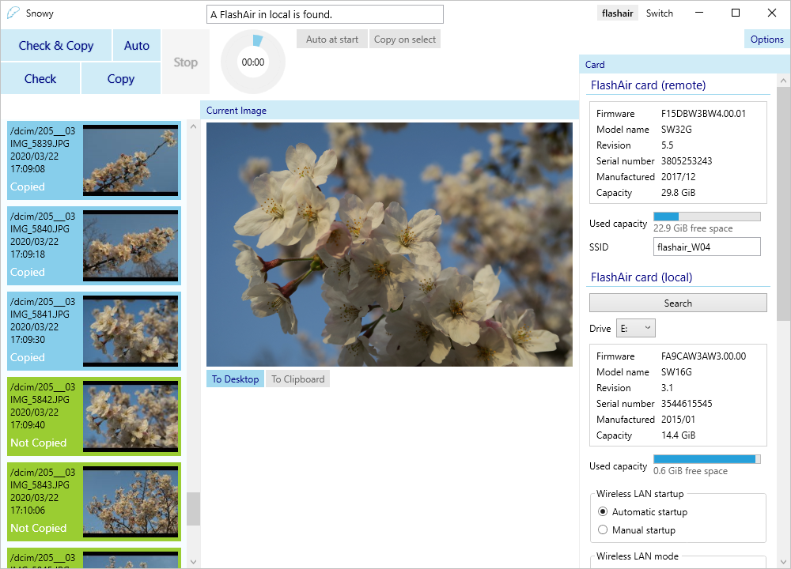The width and height of the screenshot is (791, 569).
Task: Click remote serial number 3805253243
Action: point(687,160)
